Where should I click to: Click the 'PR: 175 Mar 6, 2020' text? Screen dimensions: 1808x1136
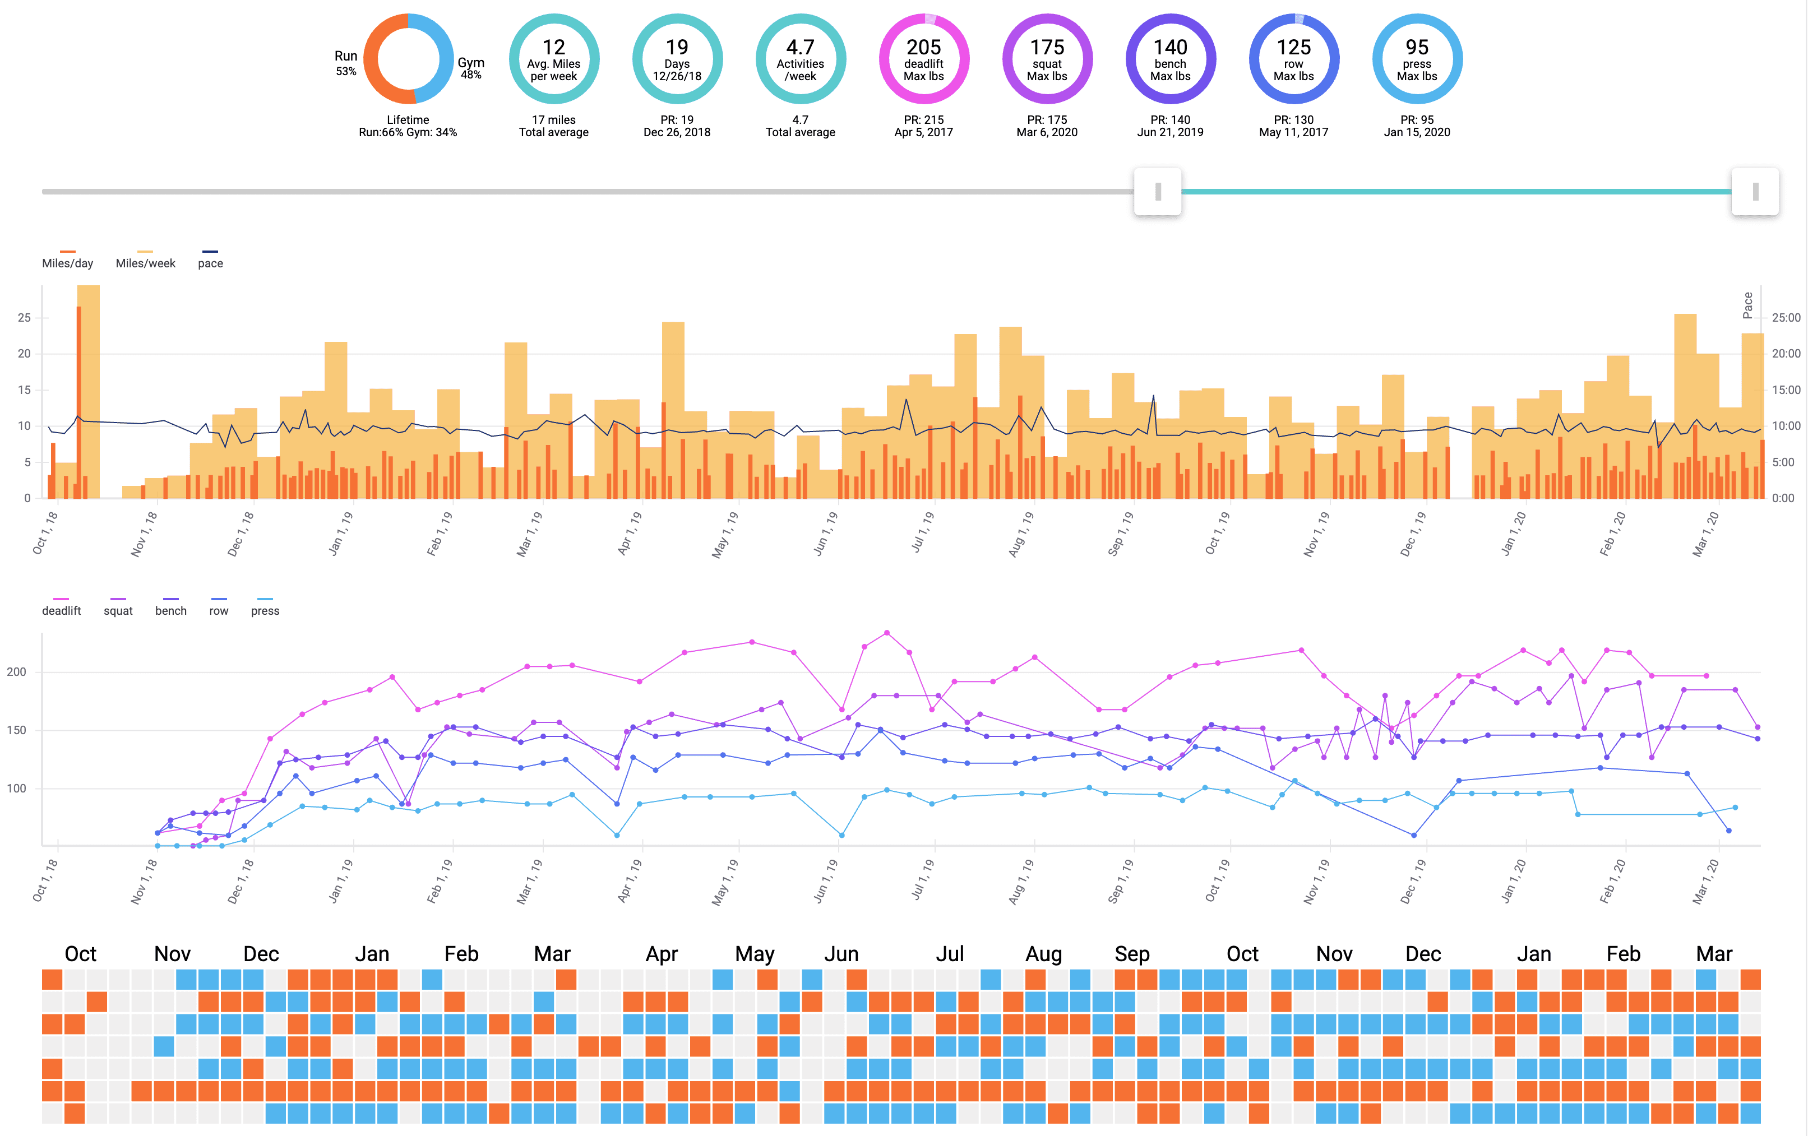pyautogui.click(x=1047, y=126)
